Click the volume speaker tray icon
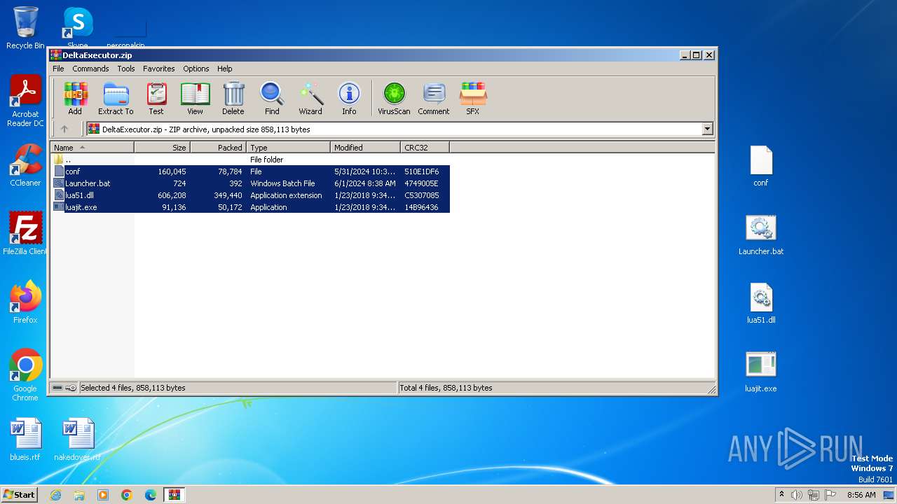 (x=797, y=495)
